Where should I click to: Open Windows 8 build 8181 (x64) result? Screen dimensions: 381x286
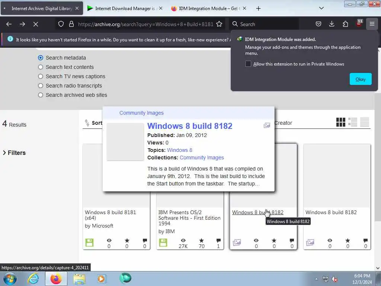point(110,215)
